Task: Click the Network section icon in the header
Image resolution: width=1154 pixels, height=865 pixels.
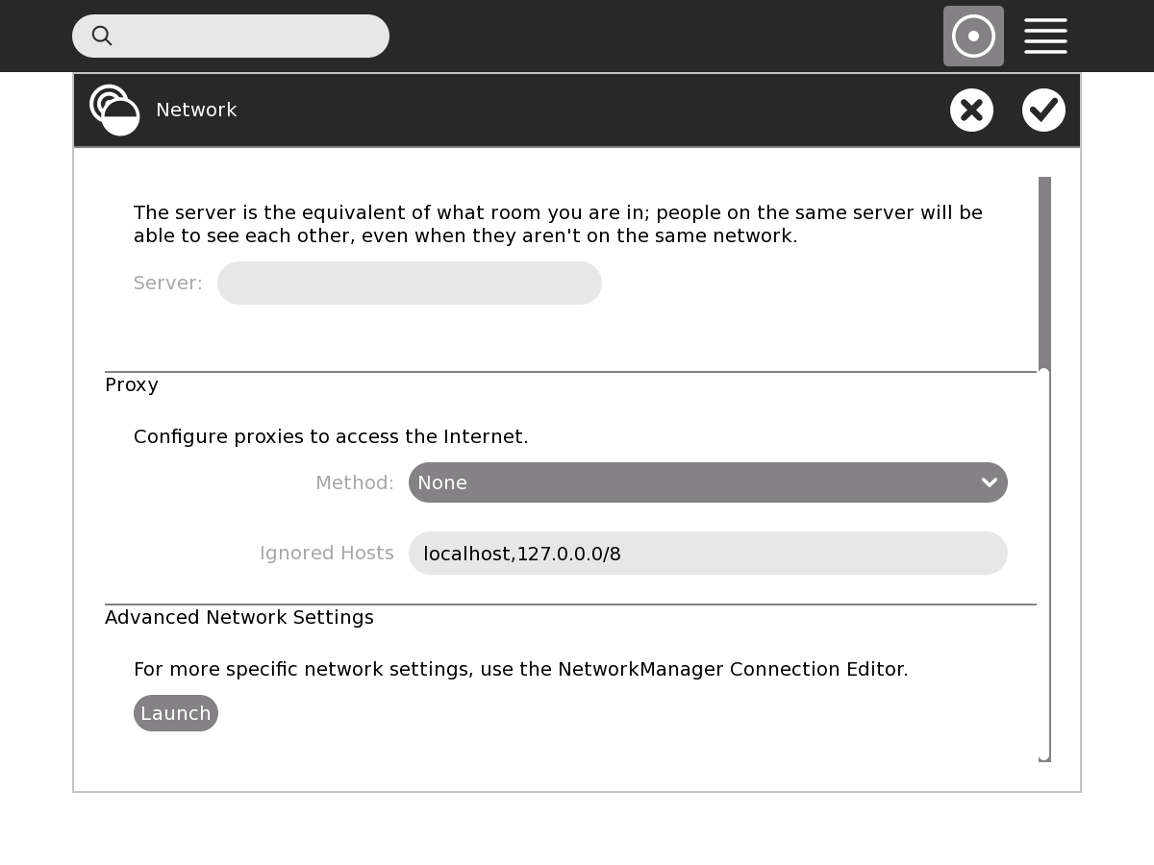Action: point(114,111)
